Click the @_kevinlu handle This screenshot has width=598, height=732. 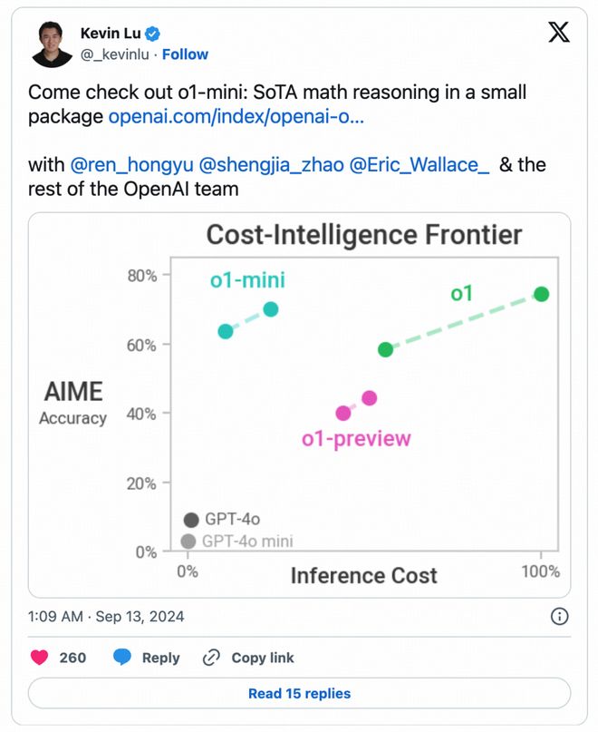click(120, 54)
